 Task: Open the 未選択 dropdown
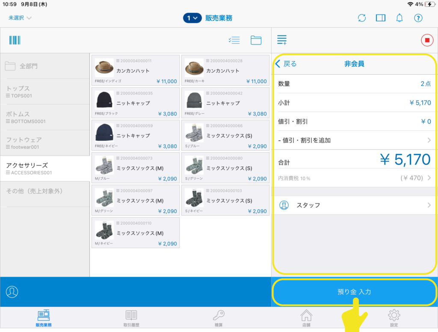(20, 18)
